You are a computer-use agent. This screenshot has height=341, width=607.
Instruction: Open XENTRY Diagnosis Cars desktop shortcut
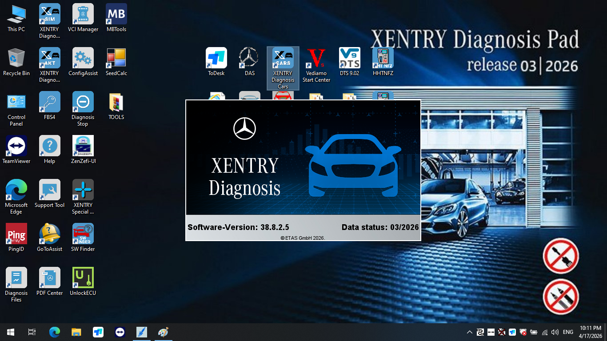[283, 68]
